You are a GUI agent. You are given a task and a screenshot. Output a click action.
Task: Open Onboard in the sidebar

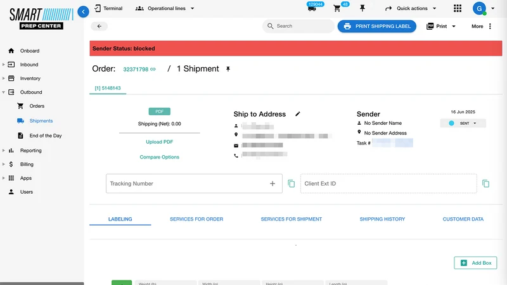point(30,51)
